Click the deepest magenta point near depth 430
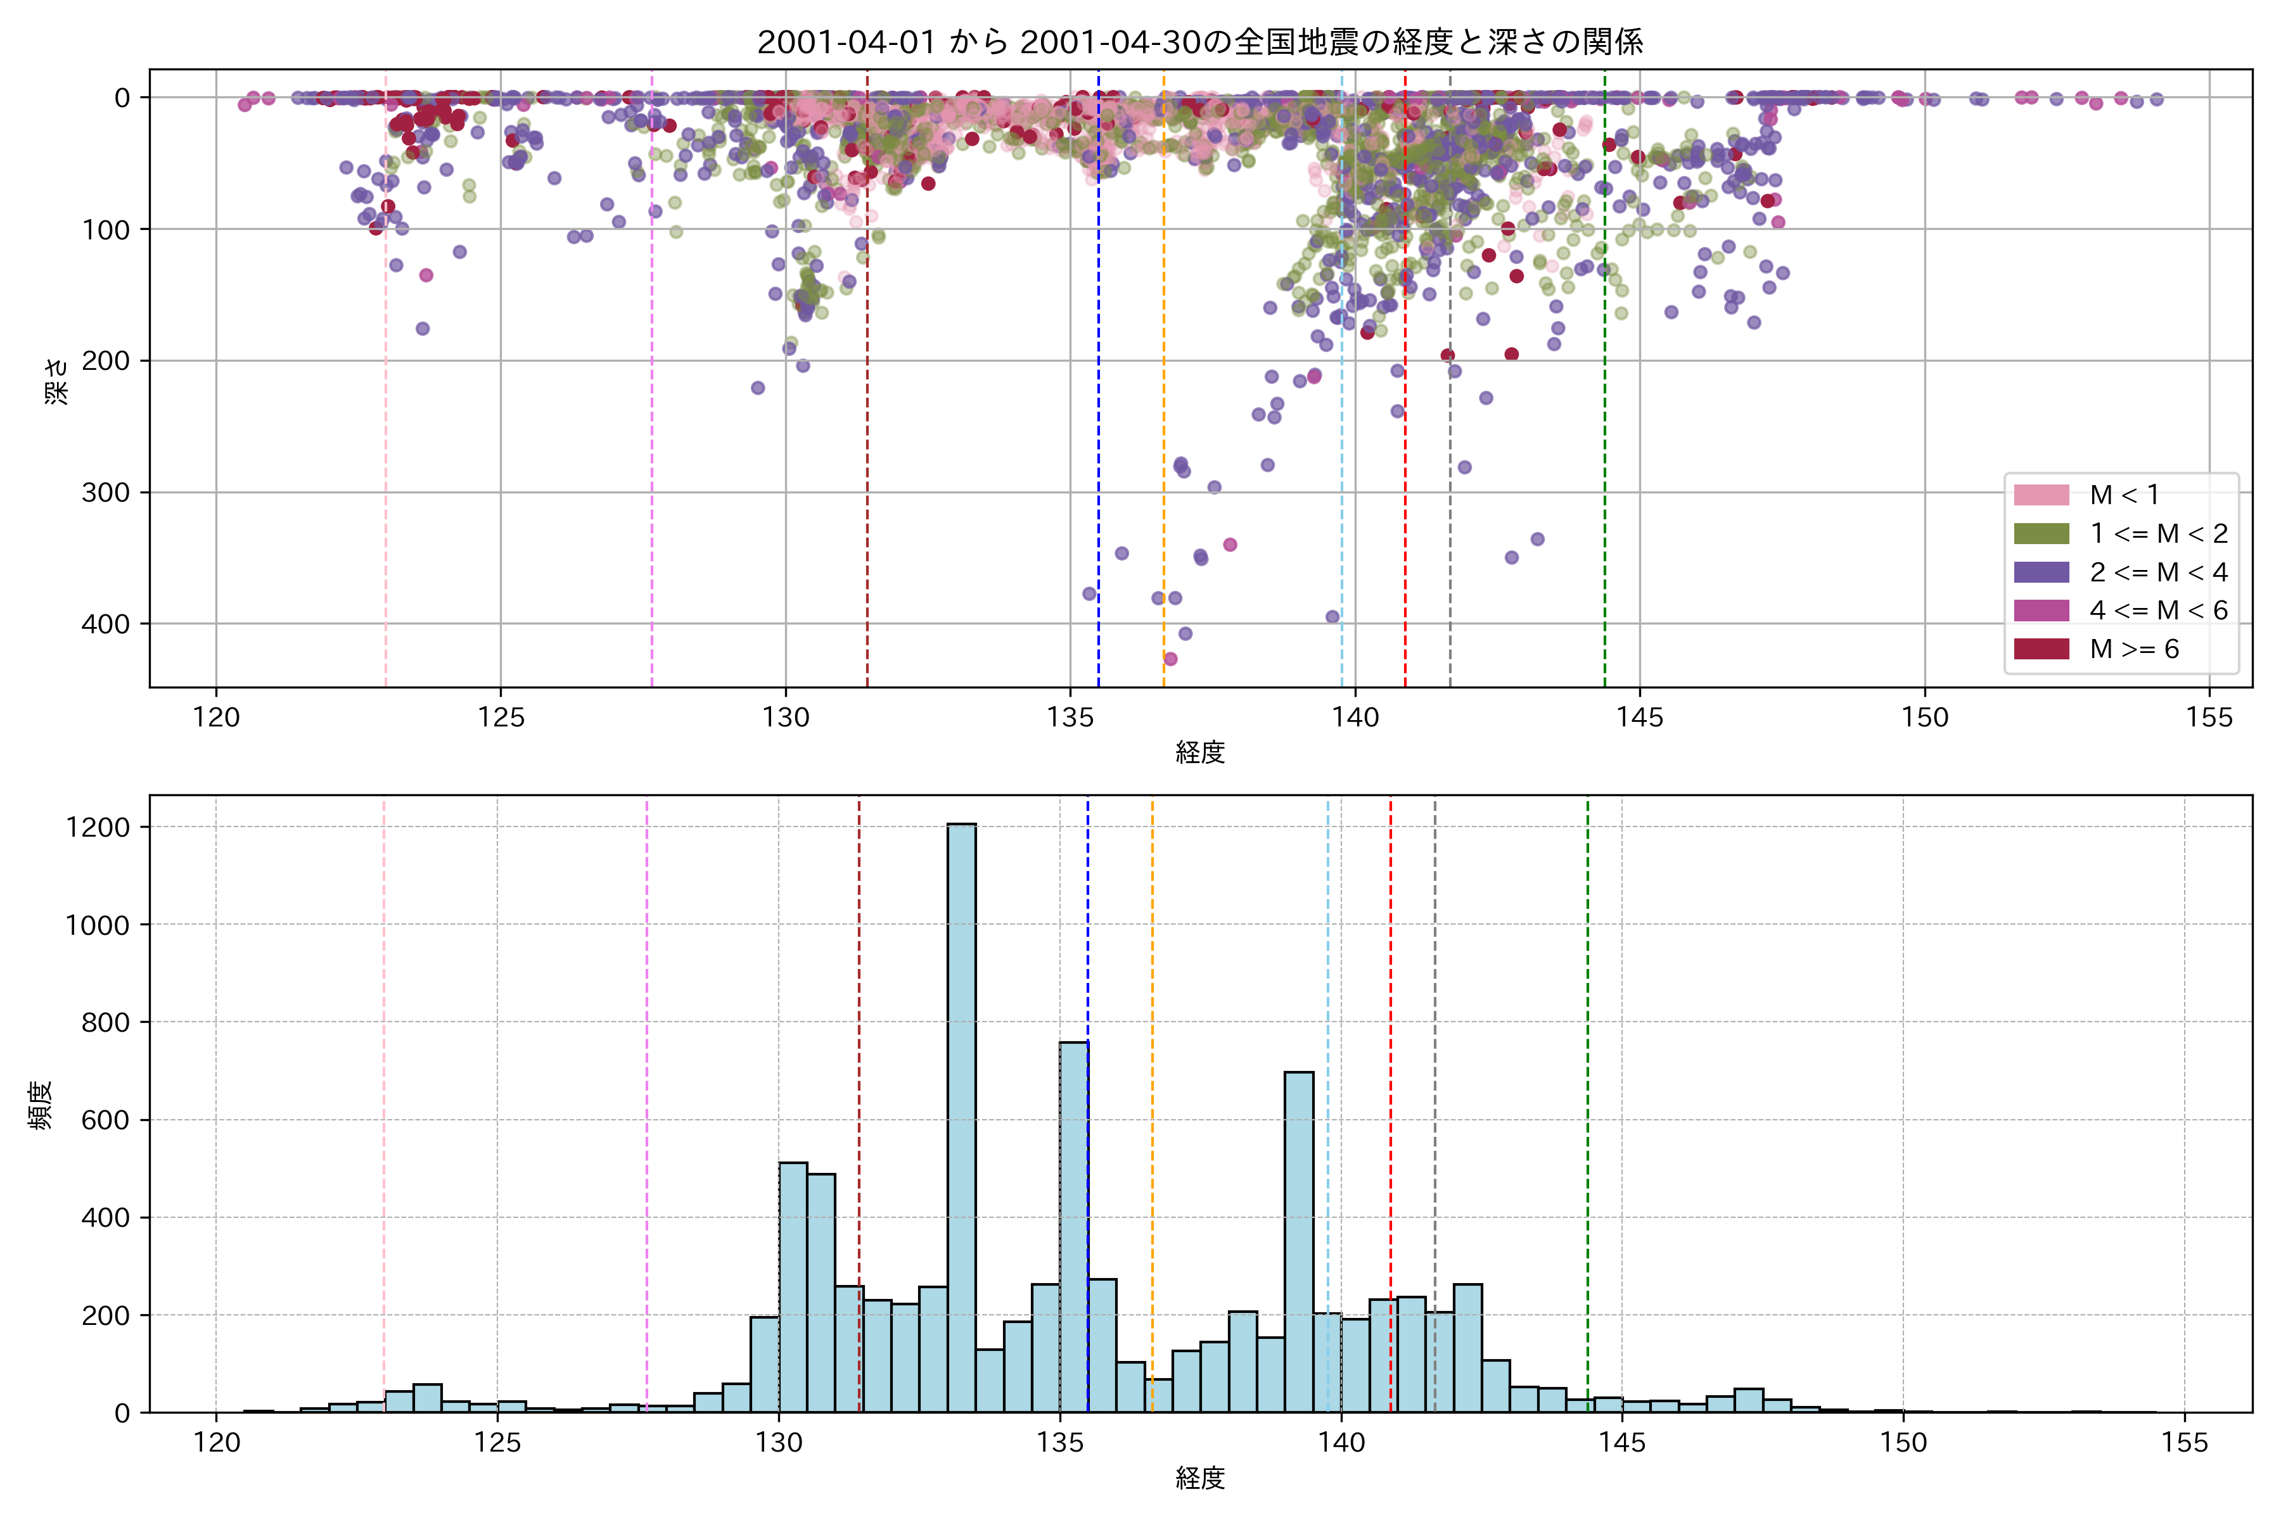 tap(1170, 659)
